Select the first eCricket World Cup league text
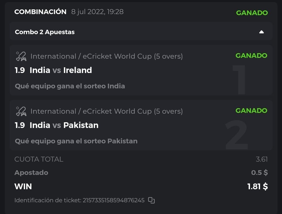The width and height of the screenshot is (282, 214). click(x=107, y=56)
